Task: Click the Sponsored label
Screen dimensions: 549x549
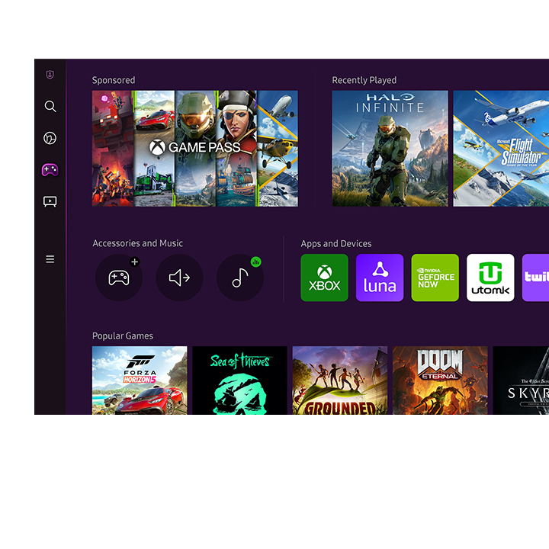Action: 114,81
